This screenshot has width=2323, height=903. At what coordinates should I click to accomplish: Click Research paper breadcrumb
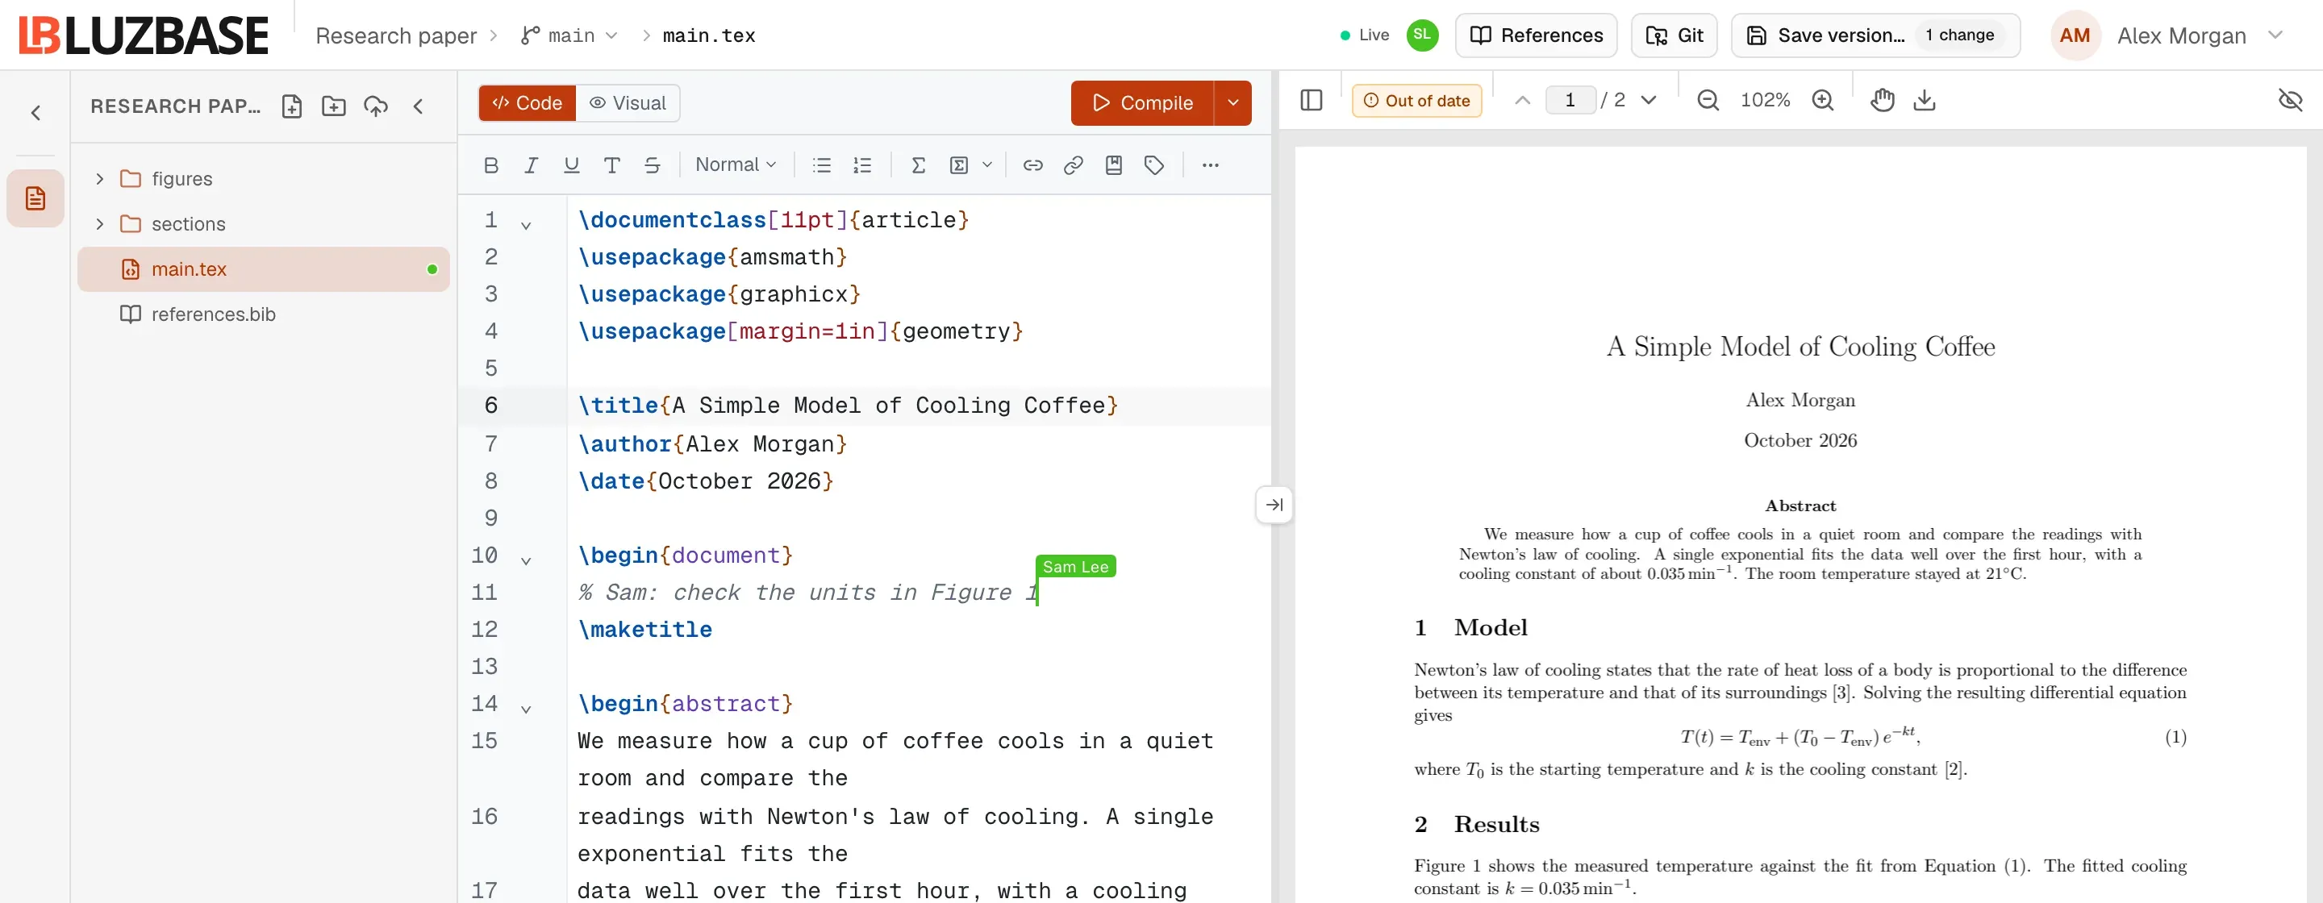coord(396,35)
